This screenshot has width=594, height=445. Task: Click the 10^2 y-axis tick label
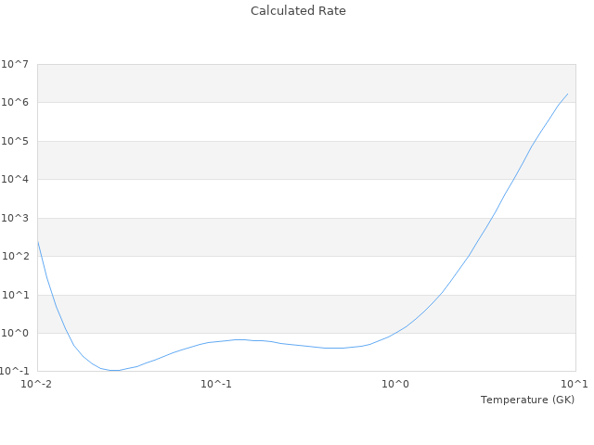pyautogui.click(x=15, y=257)
